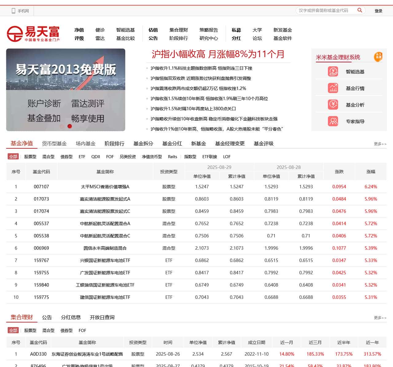Click the mobile site phone icon
Image resolution: width=393 pixels, height=367 pixels.
(14, 11)
